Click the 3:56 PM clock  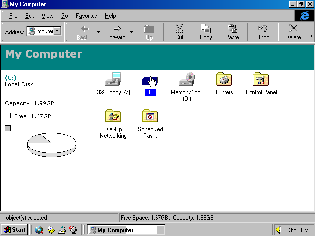coord(299,230)
